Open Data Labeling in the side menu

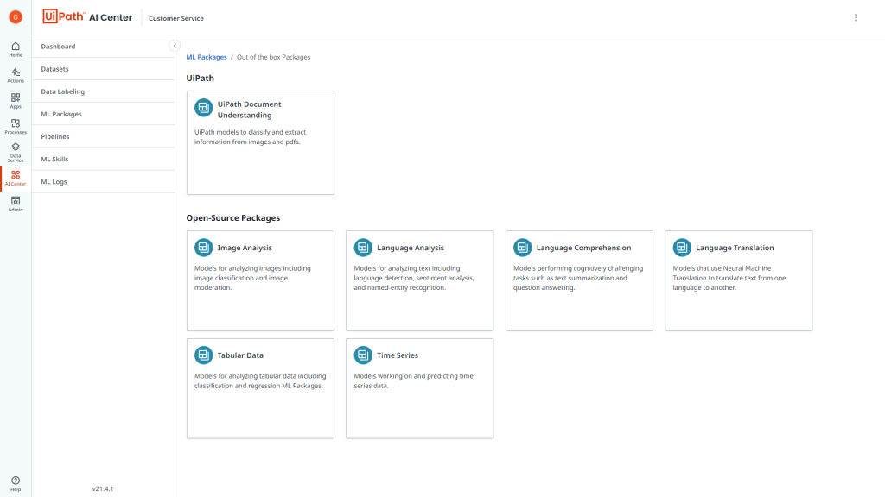104,91
